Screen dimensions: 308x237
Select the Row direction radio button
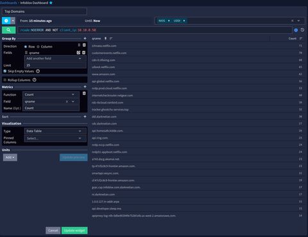point(26,47)
